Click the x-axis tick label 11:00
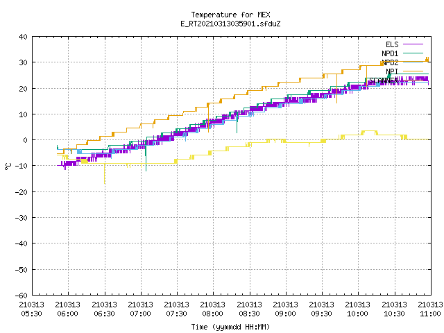 430,314
